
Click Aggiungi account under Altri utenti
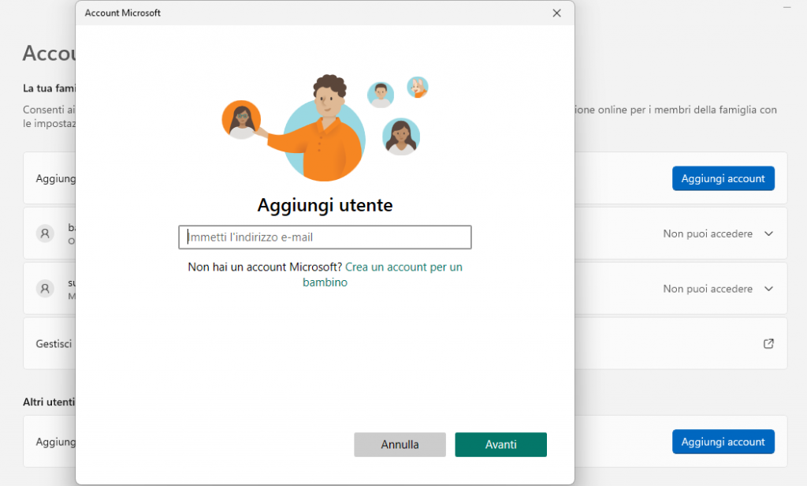(x=723, y=442)
